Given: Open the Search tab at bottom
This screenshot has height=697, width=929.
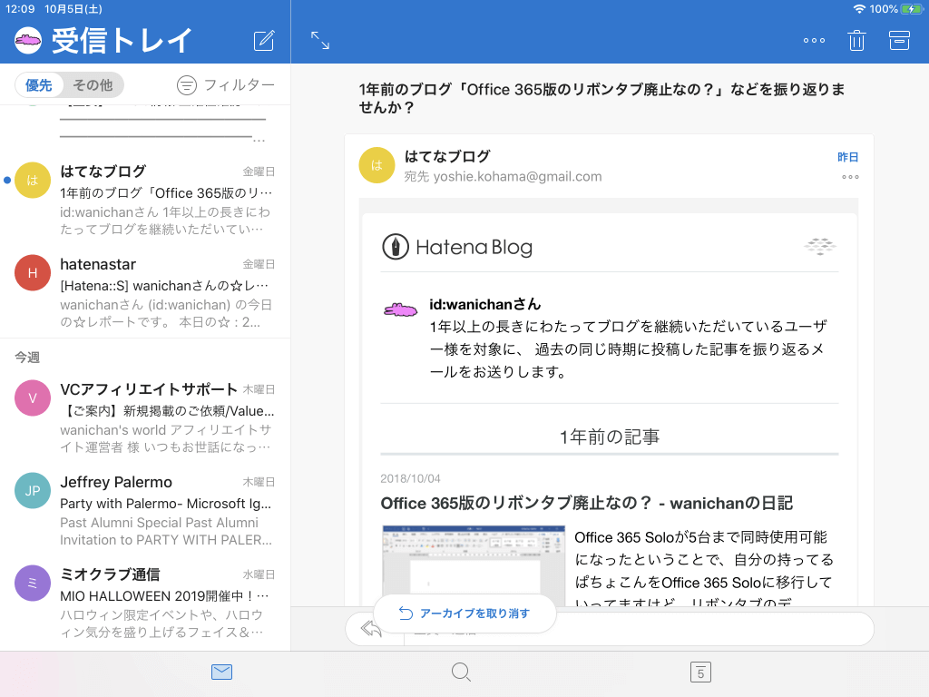Looking at the screenshot, I should pos(461,672).
